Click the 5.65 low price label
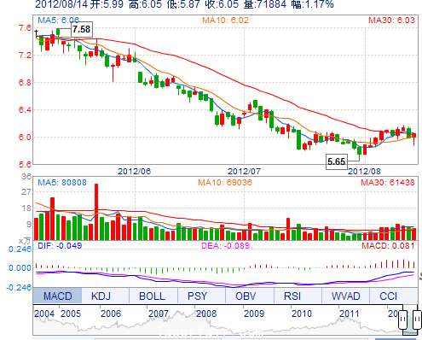The width and height of the screenshot is (422, 340). coord(336,161)
